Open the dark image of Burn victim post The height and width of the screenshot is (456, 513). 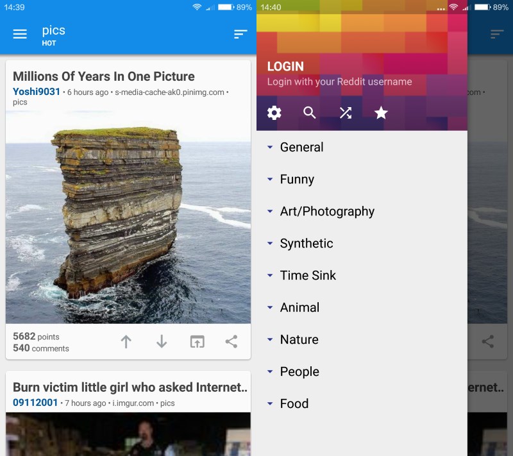click(128, 434)
